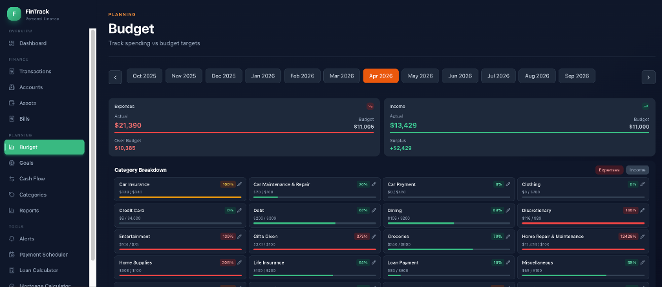Edit Loan Payment budget pencil icon
The width and height of the screenshot is (662, 287).
[508, 262]
